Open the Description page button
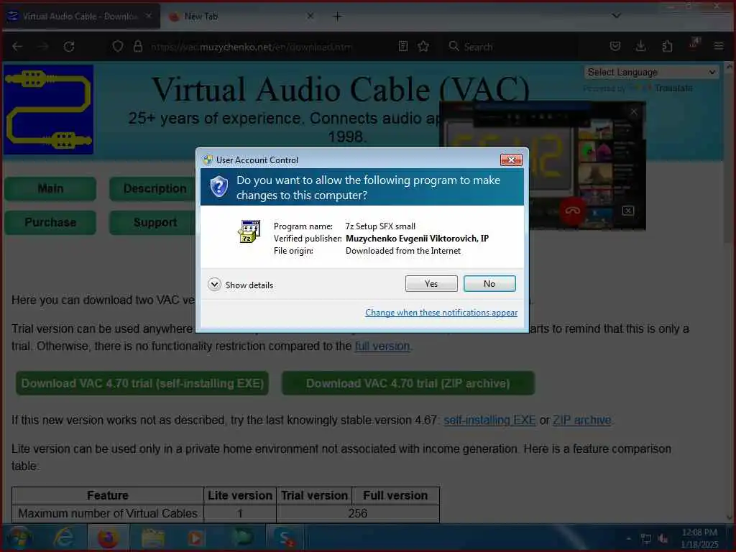 (x=155, y=189)
